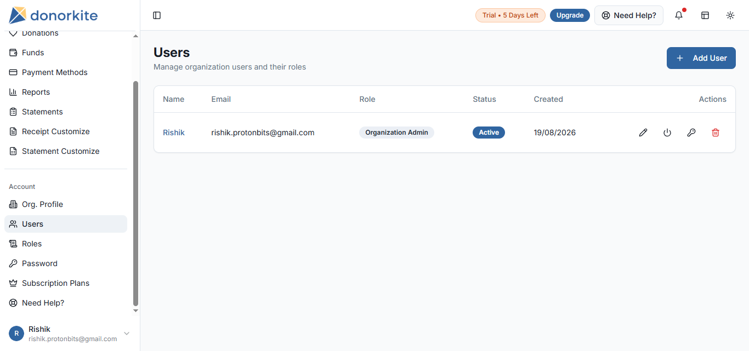Viewport: 749px width, 351px height.
Task: Click the R avatar at sidebar bottom
Action: pos(16,333)
